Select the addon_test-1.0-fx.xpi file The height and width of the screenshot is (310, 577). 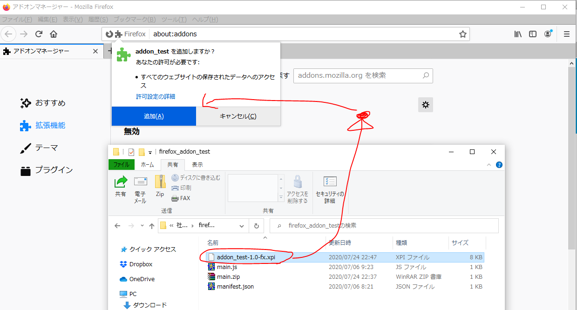click(x=345, y=257)
